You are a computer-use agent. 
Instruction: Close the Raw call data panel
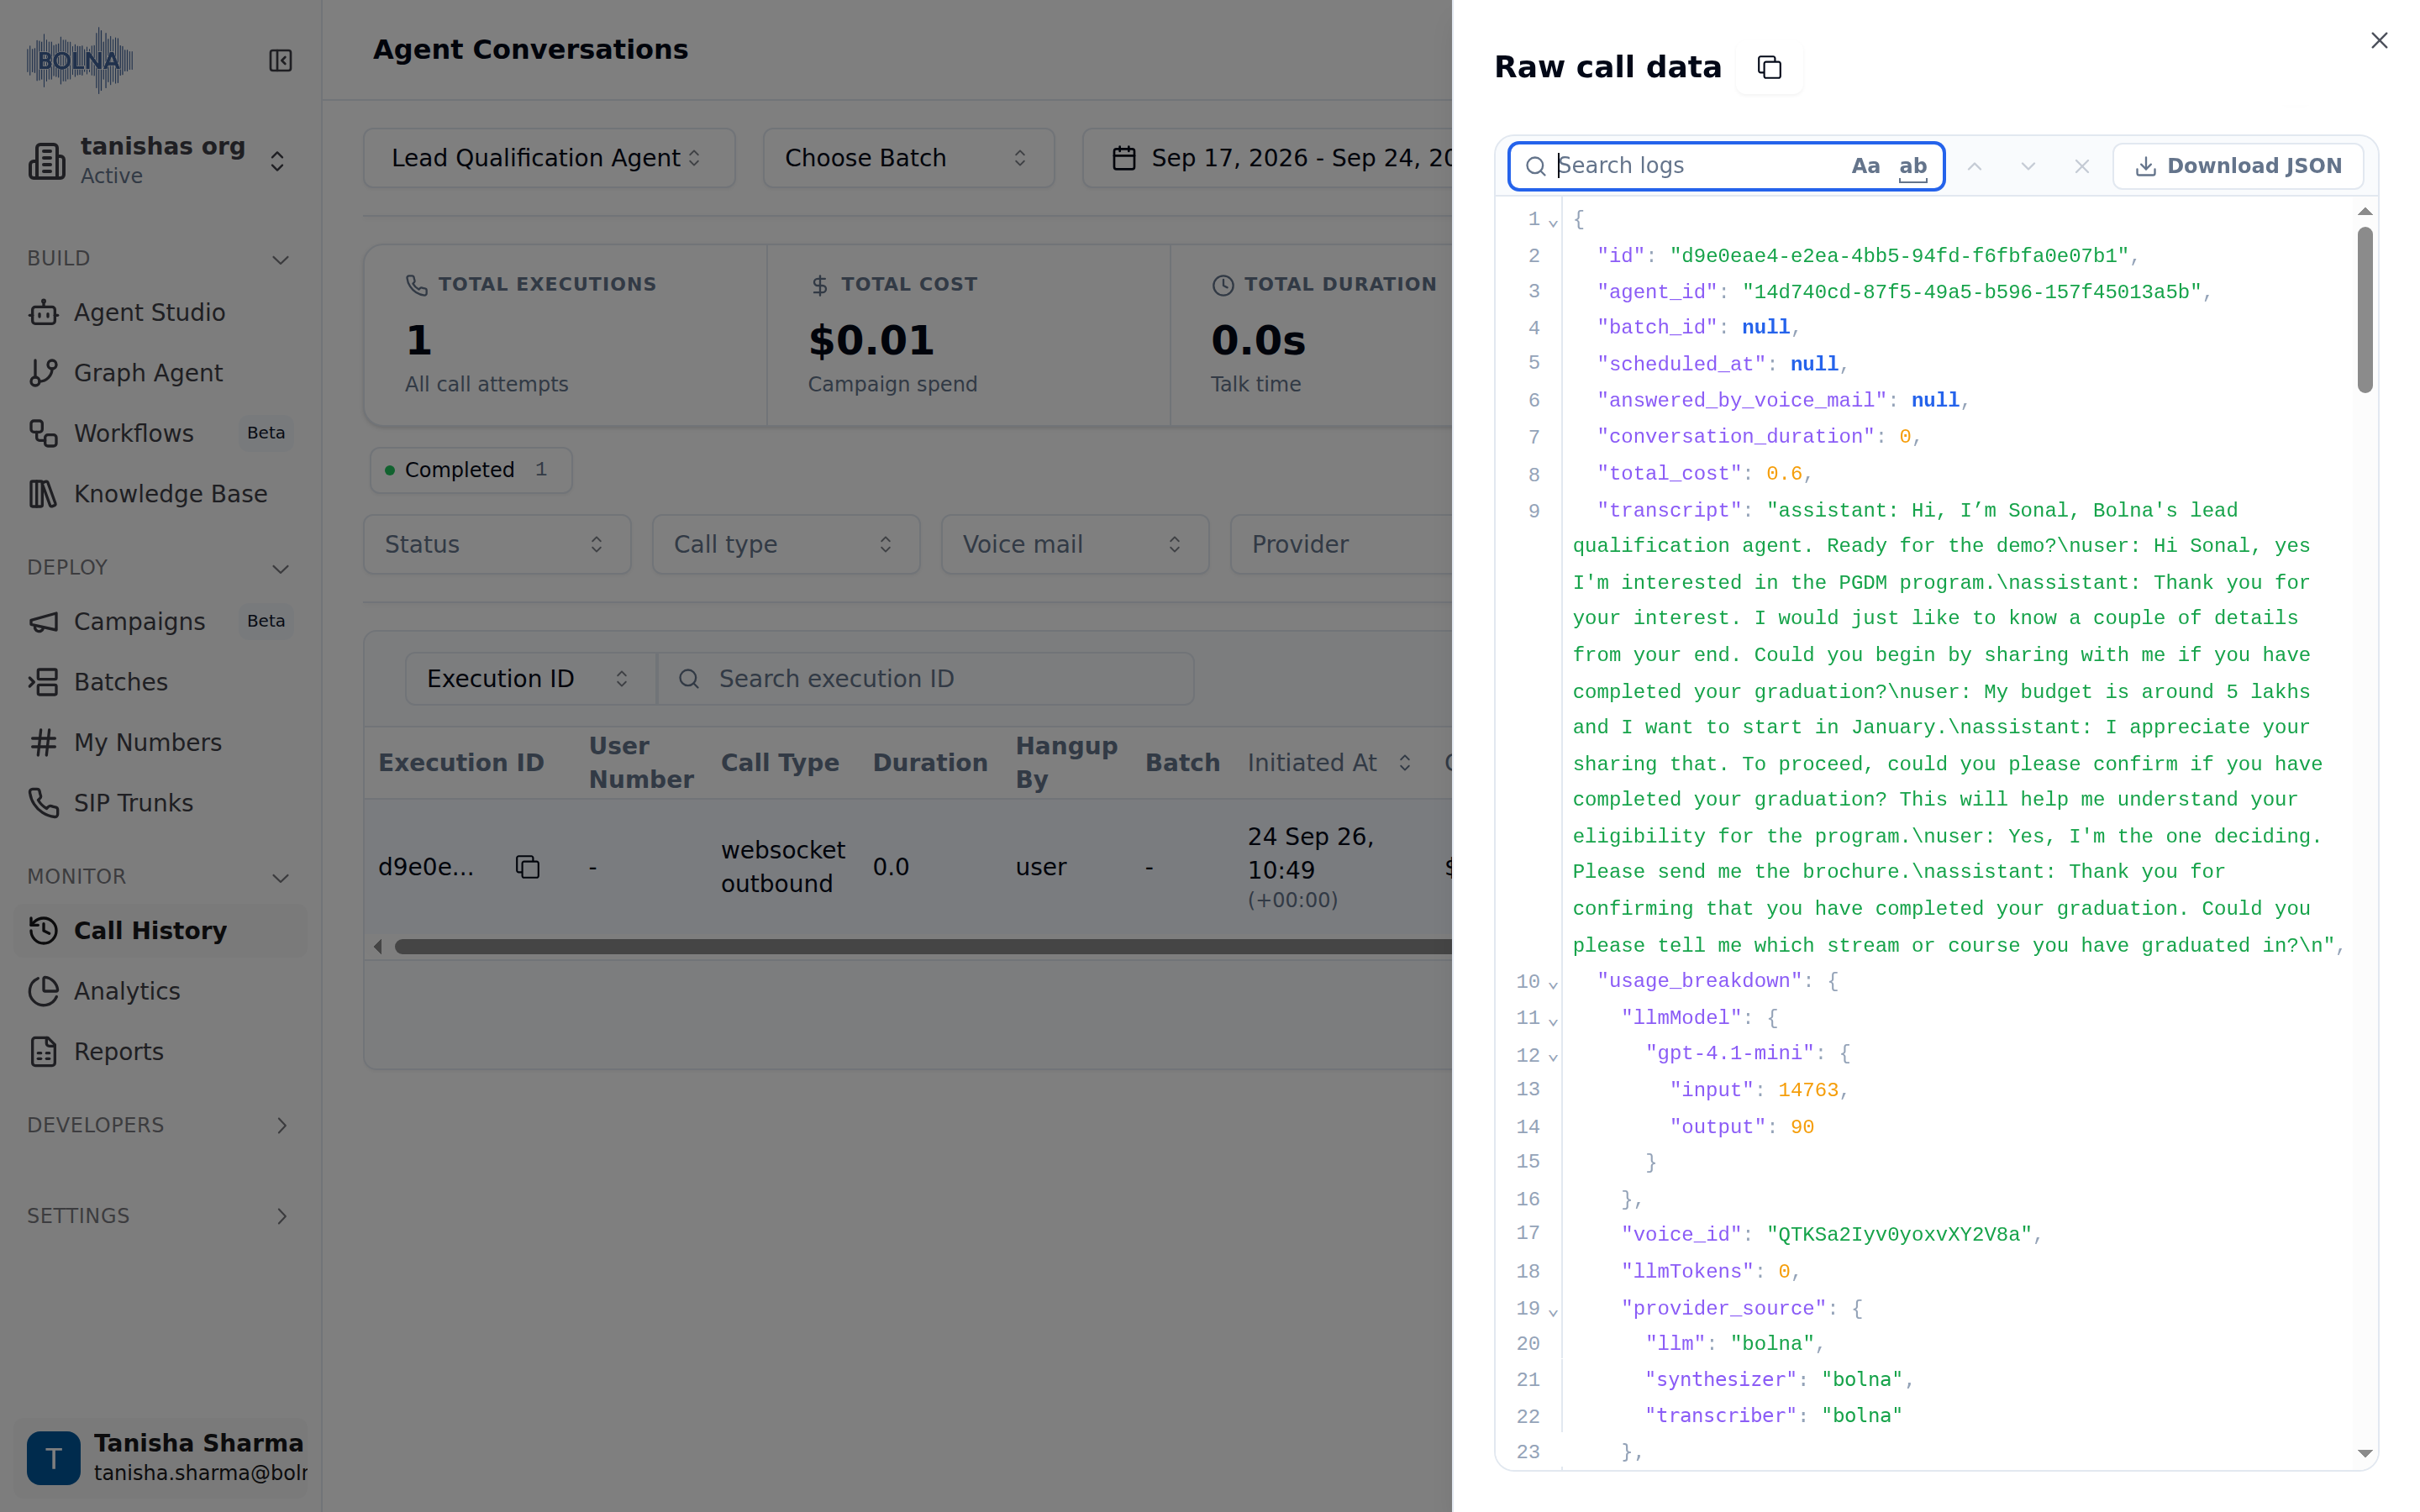pyautogui.click(x=2379, y=40)
